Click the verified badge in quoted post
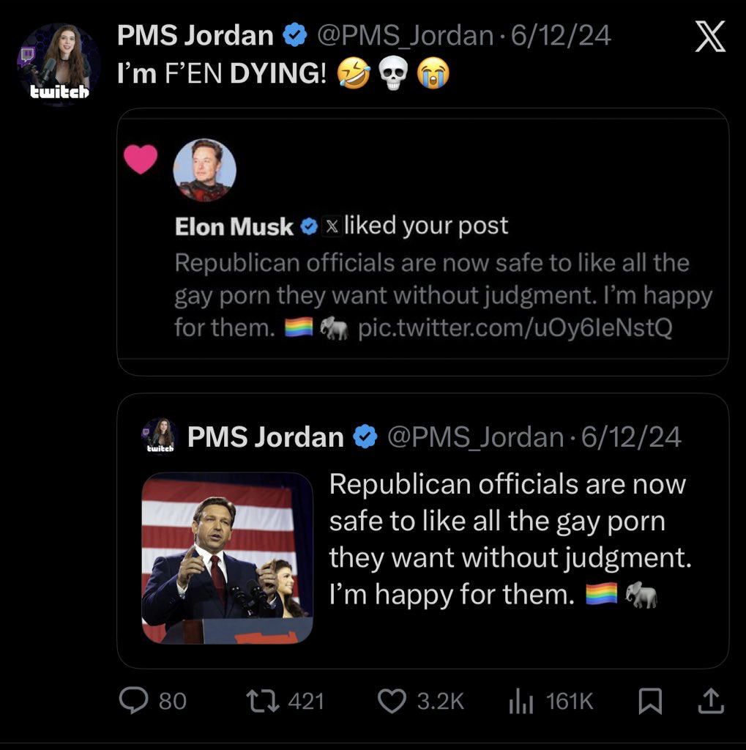 365,437
